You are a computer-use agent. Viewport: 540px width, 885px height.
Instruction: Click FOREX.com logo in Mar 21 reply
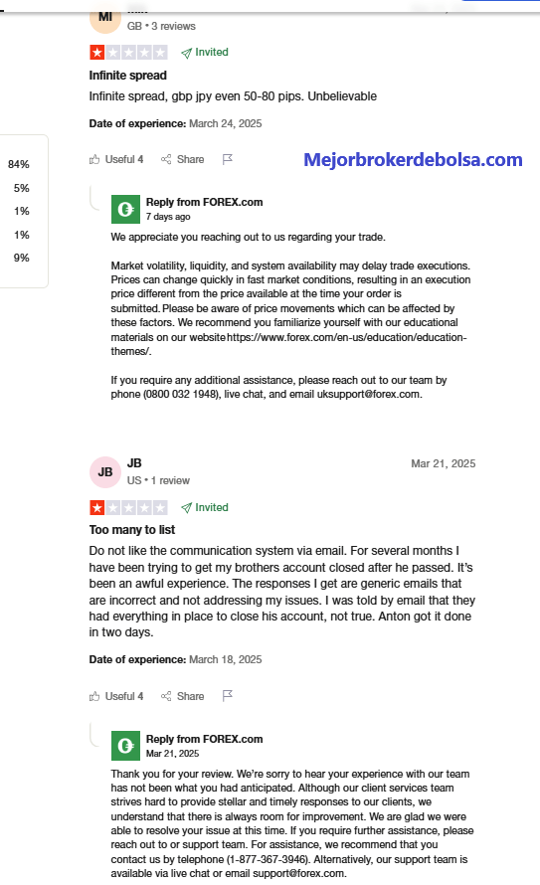[x=125, y=746]
